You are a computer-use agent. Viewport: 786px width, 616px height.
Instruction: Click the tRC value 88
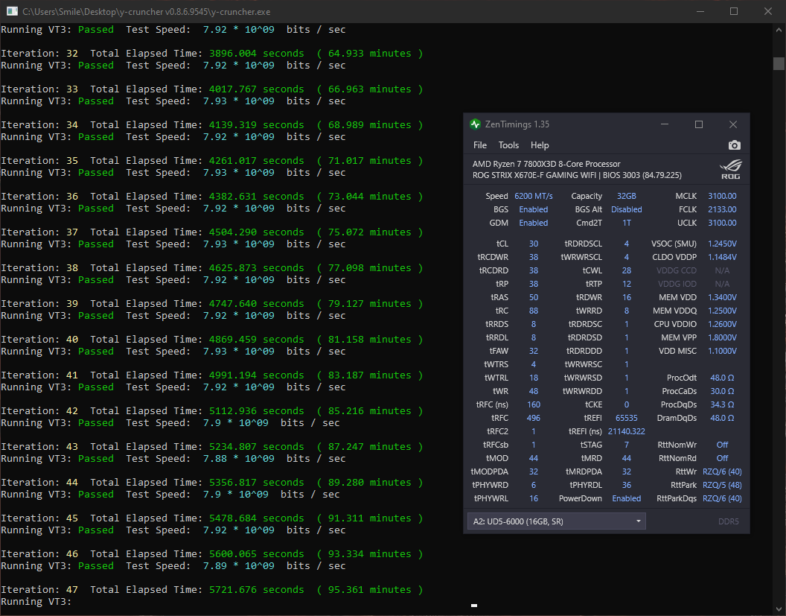[534, 311]
